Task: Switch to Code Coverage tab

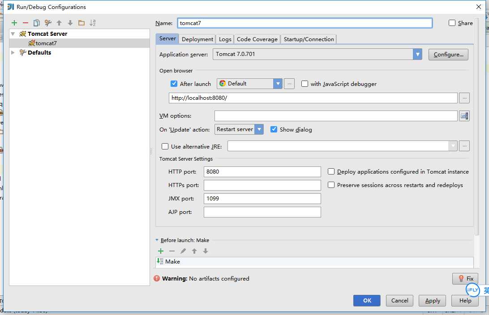Action: click(x=257, y=39)
